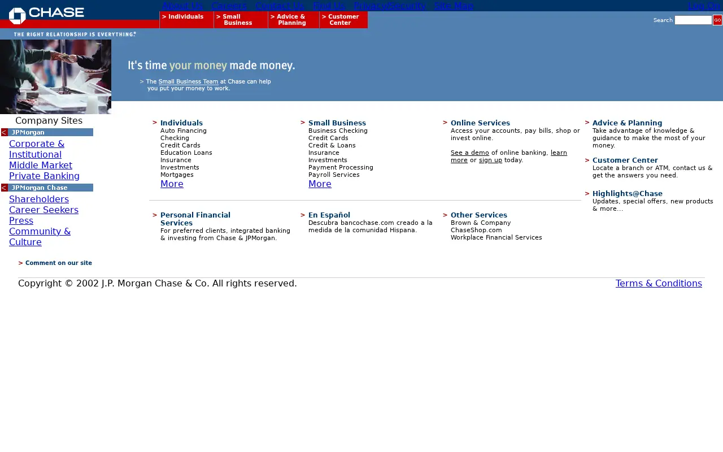Open the Shareholders sidebar link
723x452 pixels.
39,199
